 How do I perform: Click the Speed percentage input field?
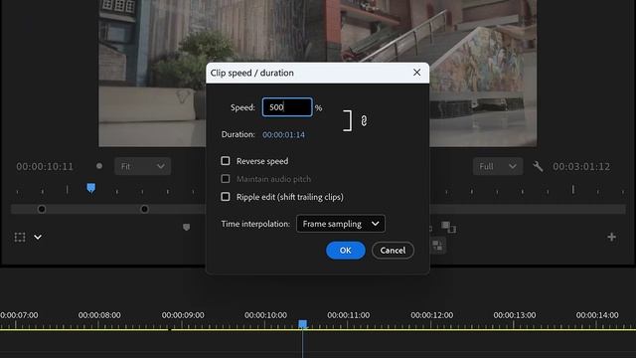point(287,107)
